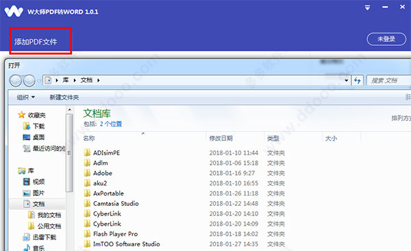Screen dimensions: 411x251
Task: Open the 2 个位置 link
Action: [x=111, y=124]
